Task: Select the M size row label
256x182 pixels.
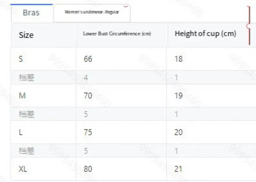Action: click(x=22, y=96)
